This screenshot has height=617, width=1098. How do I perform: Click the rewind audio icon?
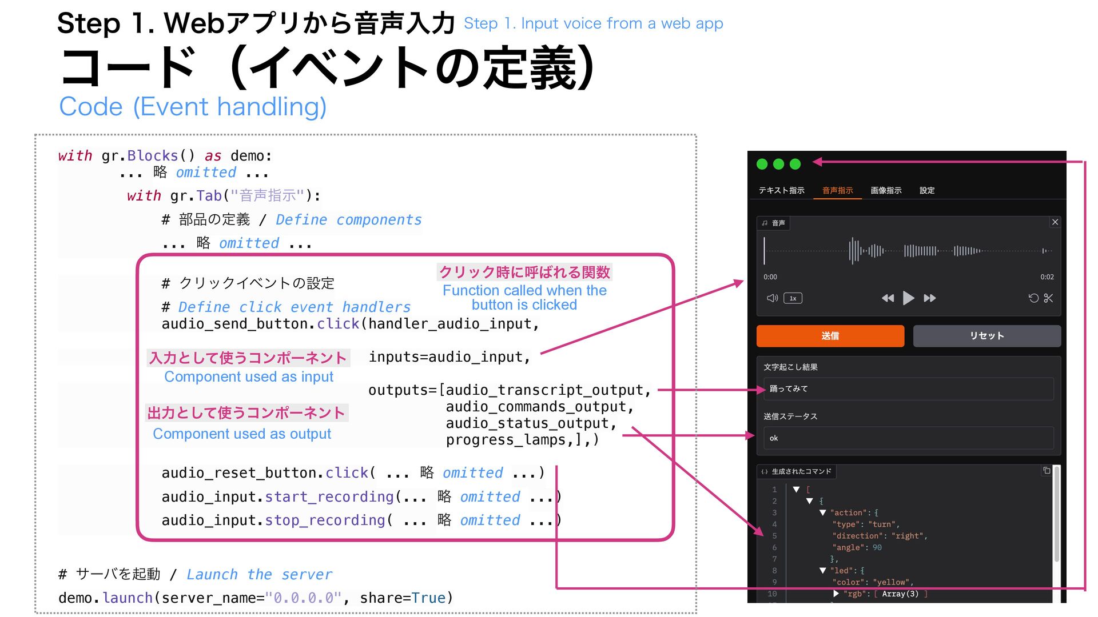tap(888, 298)
